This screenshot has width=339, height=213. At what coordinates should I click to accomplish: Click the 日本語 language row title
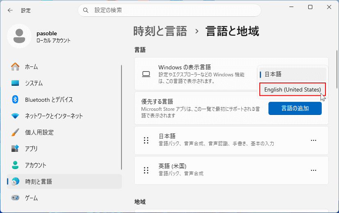167,136
